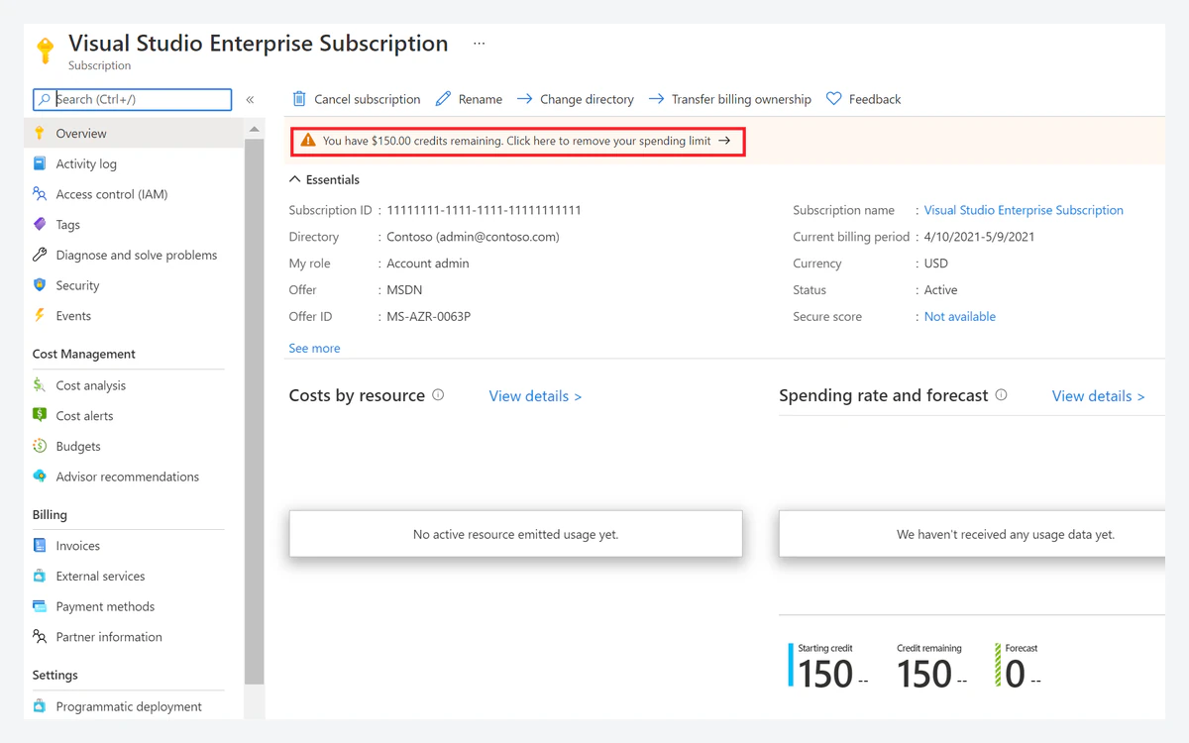
Task: Click View details for Costs by resource
Action: pos(535,395)
